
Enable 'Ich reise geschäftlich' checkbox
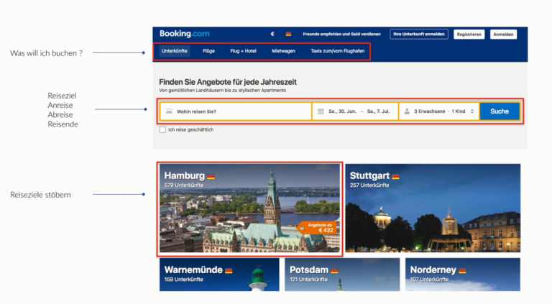click(x=162, y=129)
